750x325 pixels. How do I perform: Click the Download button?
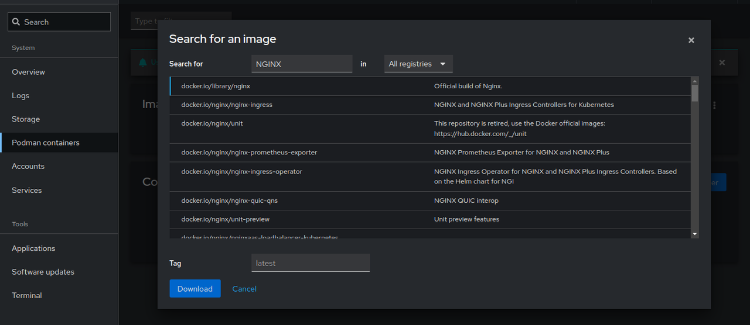click(195, 289)
